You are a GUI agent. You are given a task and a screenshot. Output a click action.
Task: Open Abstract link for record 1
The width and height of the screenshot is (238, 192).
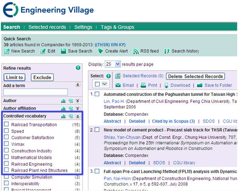point(112,121)
